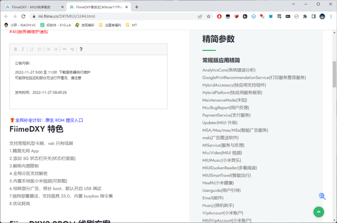Reload the page with refresh button
This screenshot has width=337, height=223.
[x=24, y=16]
